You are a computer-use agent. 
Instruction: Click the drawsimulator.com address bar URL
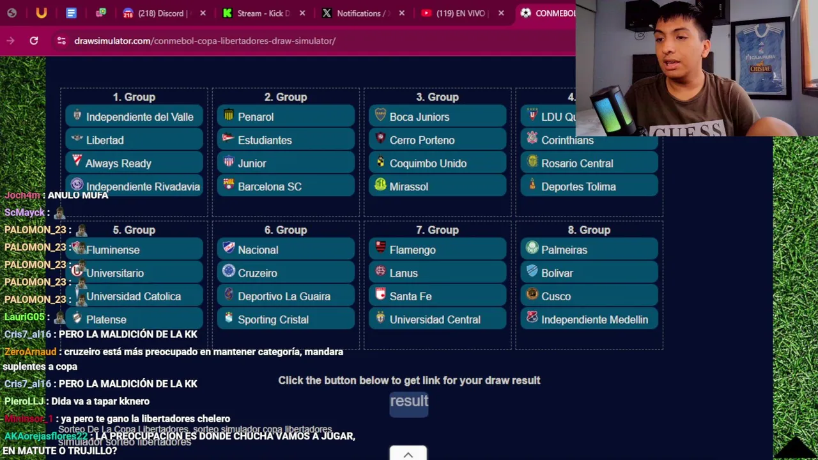point(204,41)
